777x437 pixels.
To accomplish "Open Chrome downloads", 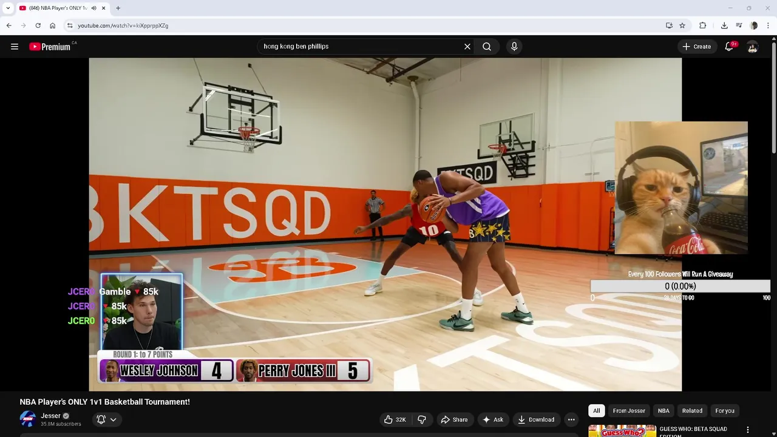I will point(724,25).
